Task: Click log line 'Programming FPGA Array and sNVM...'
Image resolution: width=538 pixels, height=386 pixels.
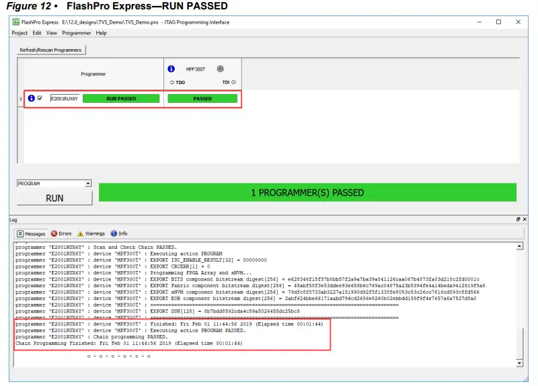Action: (133, 273)
